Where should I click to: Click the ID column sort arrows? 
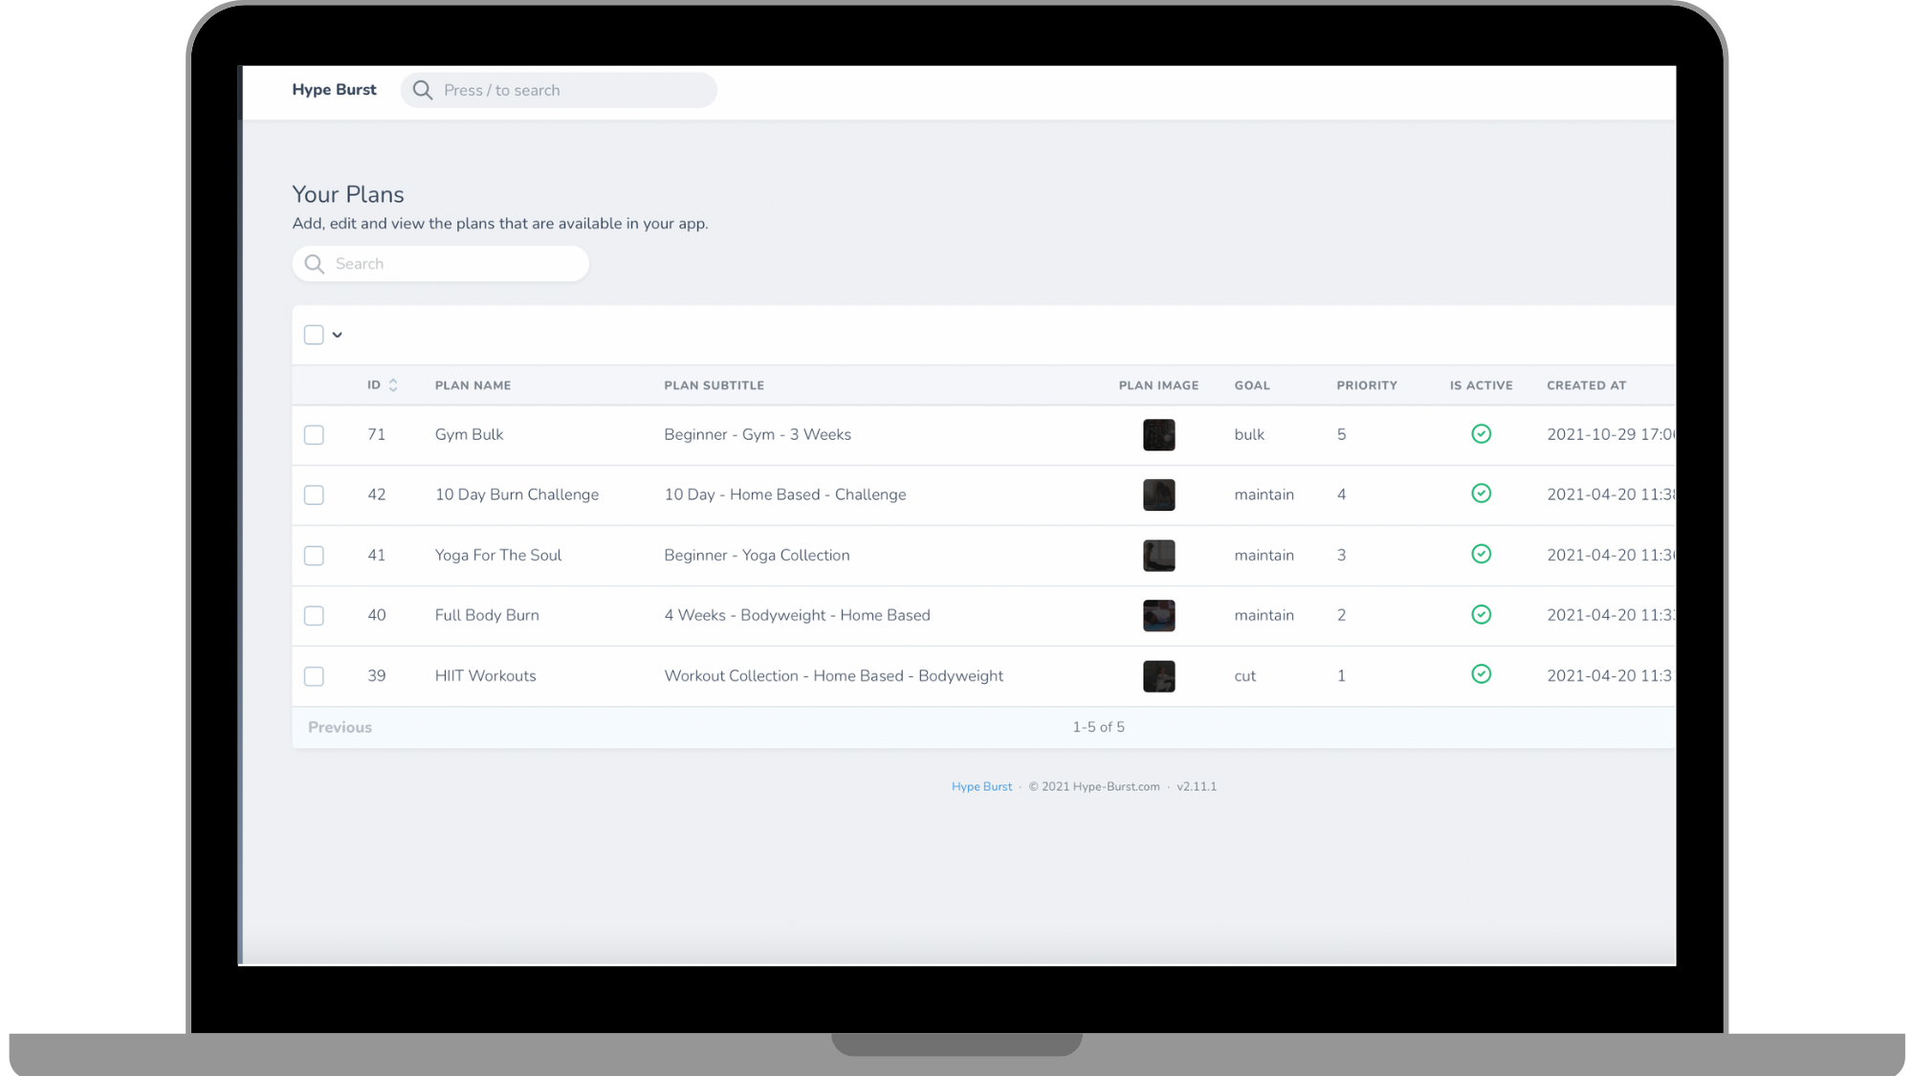(x=393, y=385)
